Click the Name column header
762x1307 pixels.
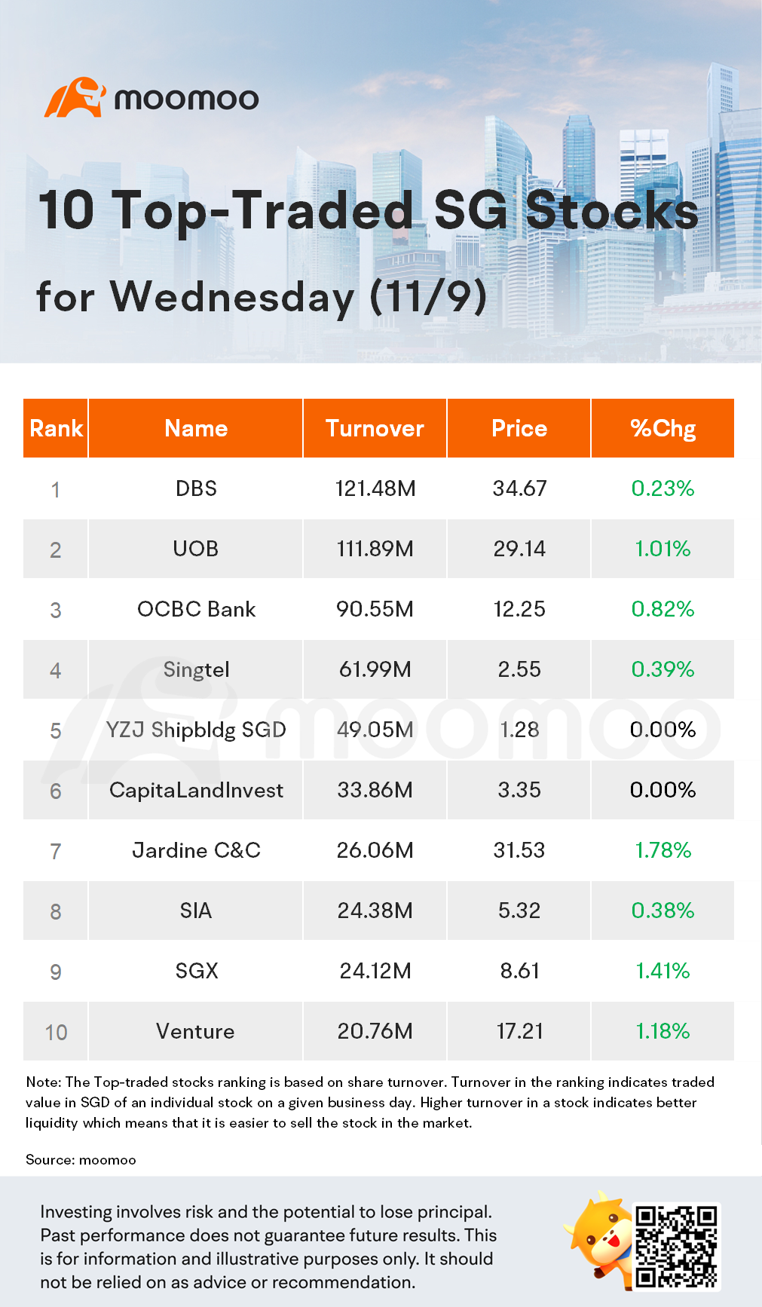click(x=196, y=428)
